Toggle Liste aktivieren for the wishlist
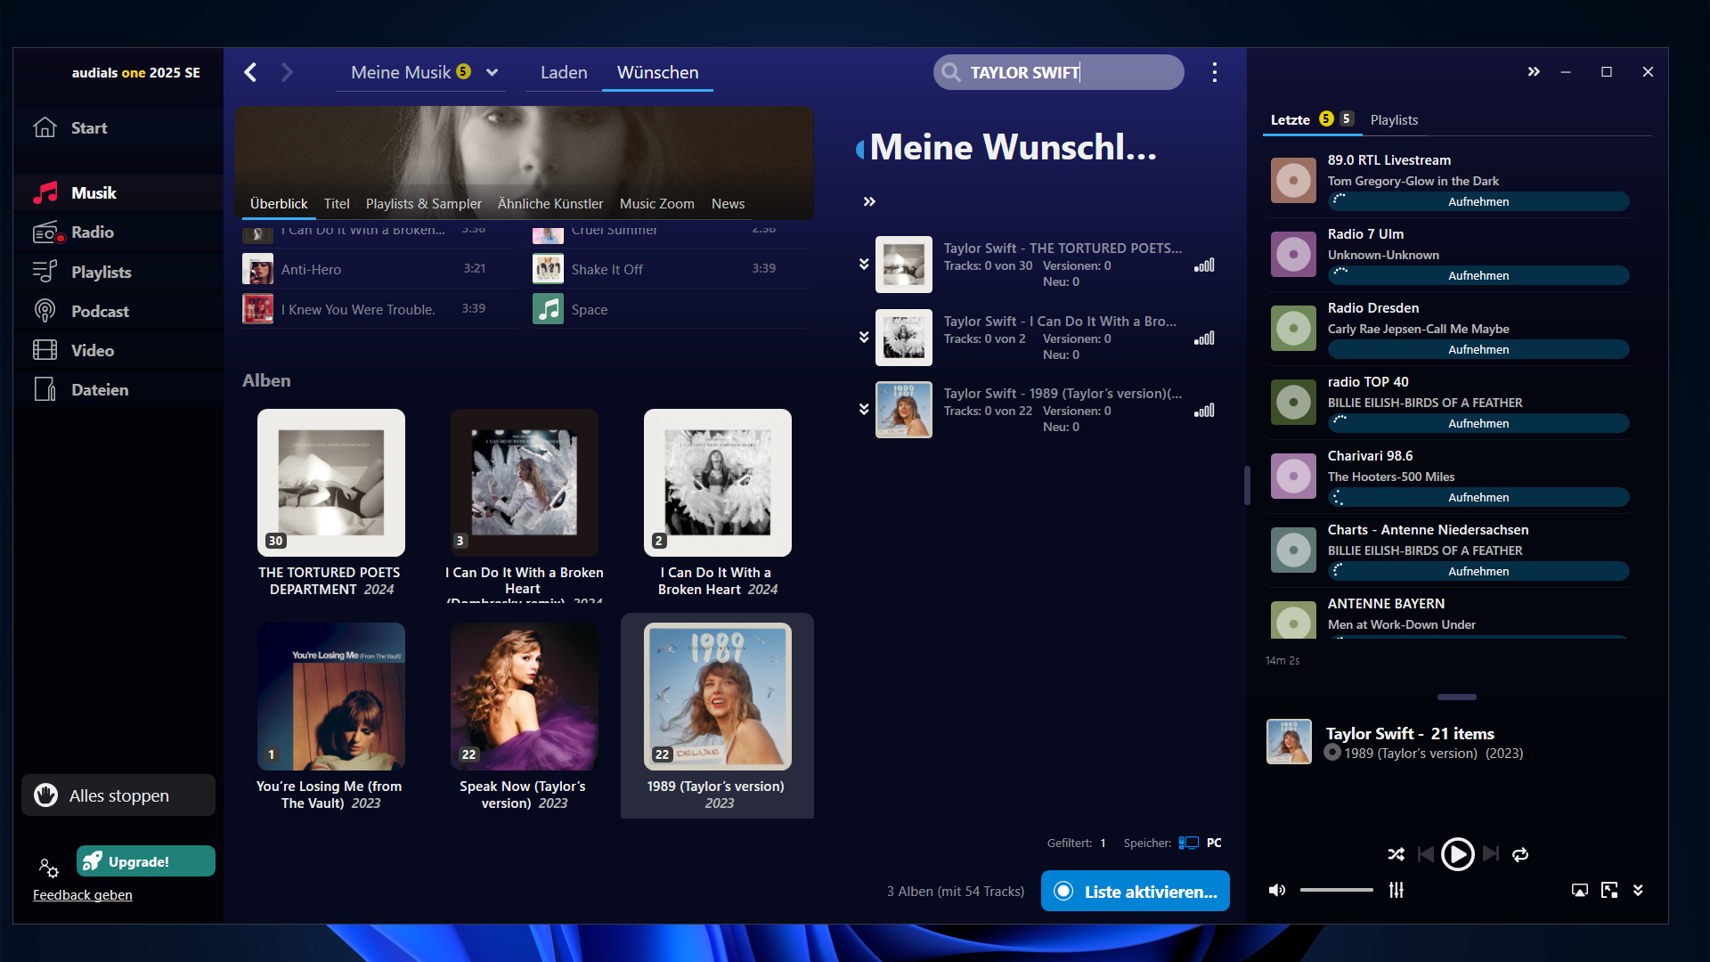Screen dimensions: 1710x962 (x=1135, y=891)
